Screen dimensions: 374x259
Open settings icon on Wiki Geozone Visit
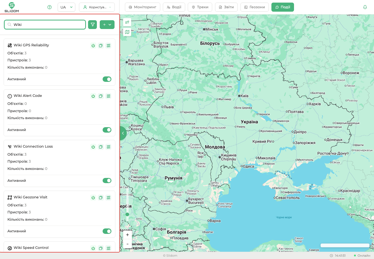pos(109,198)
